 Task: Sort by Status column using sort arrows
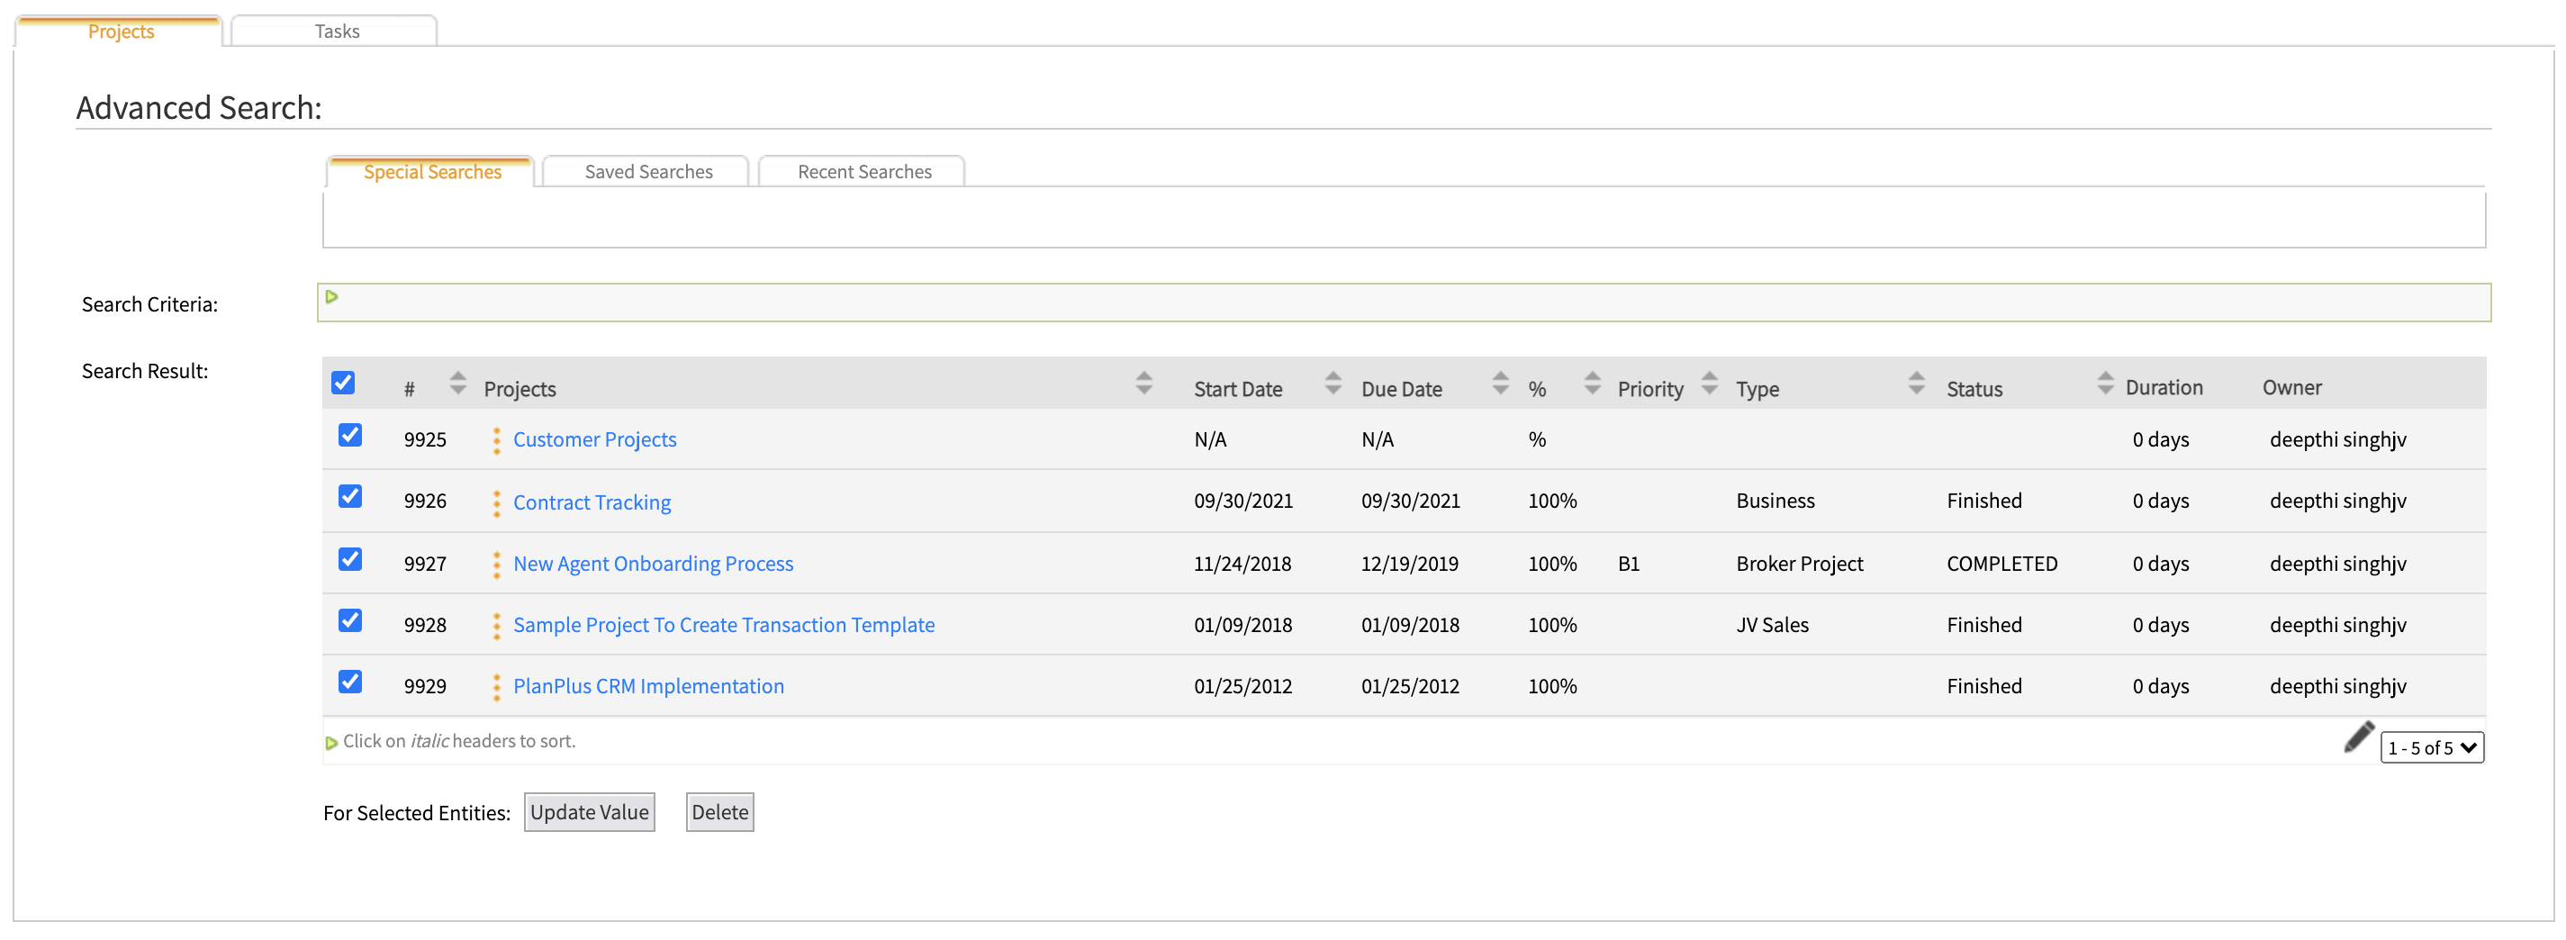pyautogui.click(x=2104, y=384)
